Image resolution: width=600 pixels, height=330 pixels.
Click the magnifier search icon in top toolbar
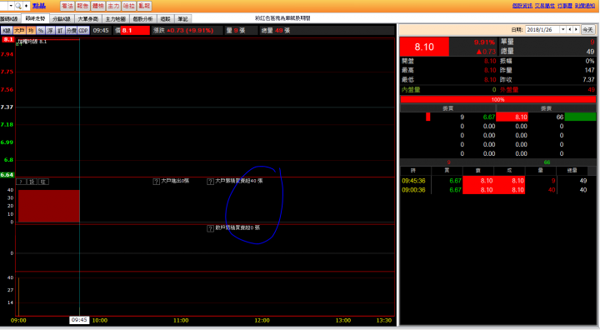coord(18,6)
